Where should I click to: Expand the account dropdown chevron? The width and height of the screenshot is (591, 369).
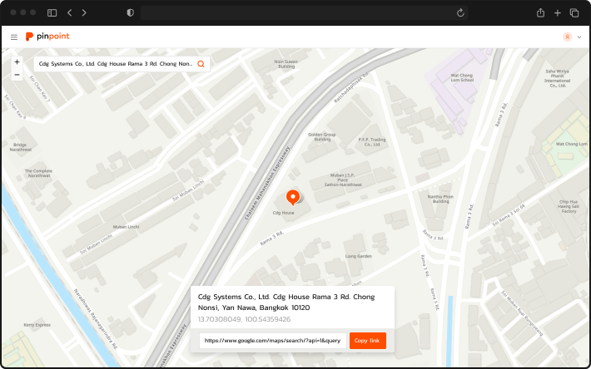coord(579,37)
